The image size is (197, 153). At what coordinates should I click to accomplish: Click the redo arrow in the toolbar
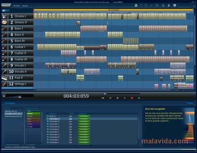point(146,5)
